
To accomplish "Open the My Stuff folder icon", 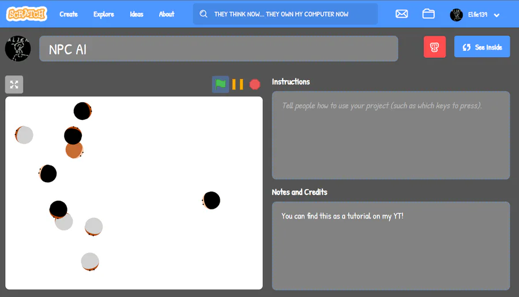I will (x=428, y=14).
